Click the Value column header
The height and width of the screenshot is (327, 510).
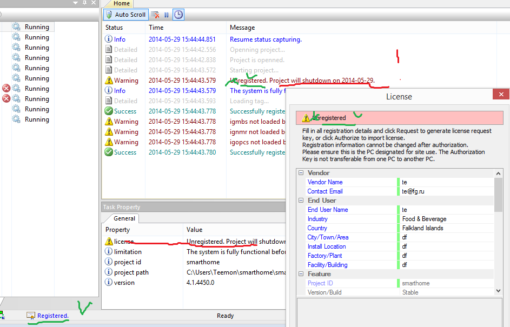pyautogui.click(x=235, y=230)
